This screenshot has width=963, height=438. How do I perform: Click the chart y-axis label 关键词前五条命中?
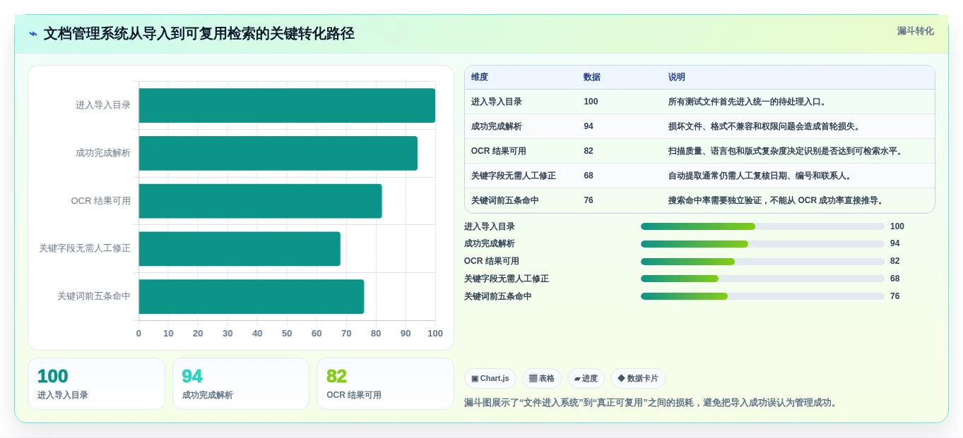94,296
